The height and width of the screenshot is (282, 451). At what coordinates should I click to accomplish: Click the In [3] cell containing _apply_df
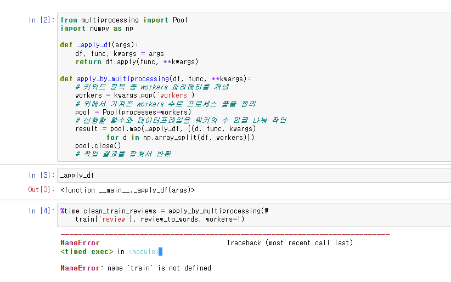click(x=254, y=175)
